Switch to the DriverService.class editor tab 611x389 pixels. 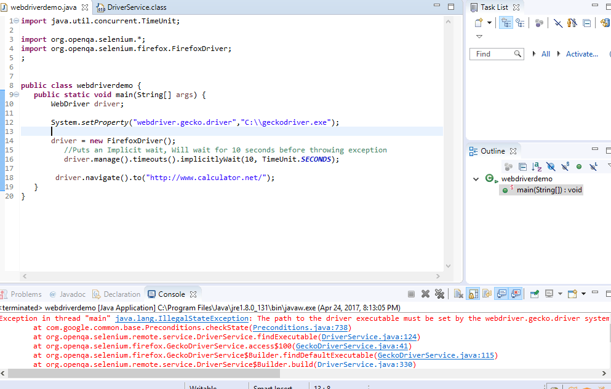click(137, 7)
